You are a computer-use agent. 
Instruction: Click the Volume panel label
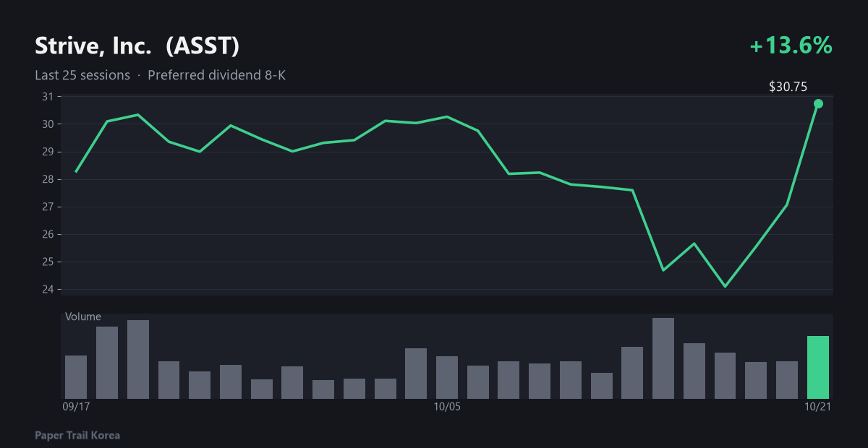tap(83, 316)
